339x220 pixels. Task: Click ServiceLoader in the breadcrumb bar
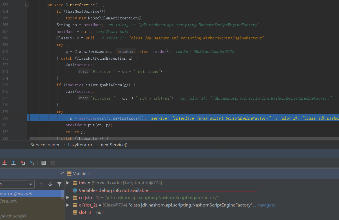[45, 145]
